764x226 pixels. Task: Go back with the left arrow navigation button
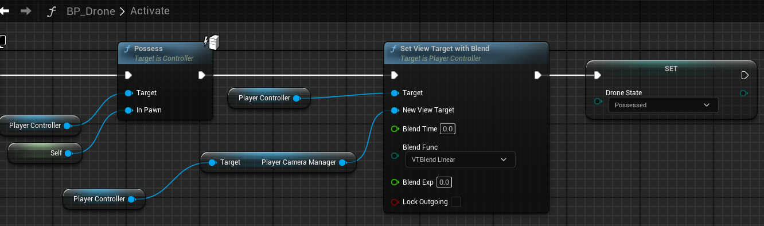click(x=5, y=11)
